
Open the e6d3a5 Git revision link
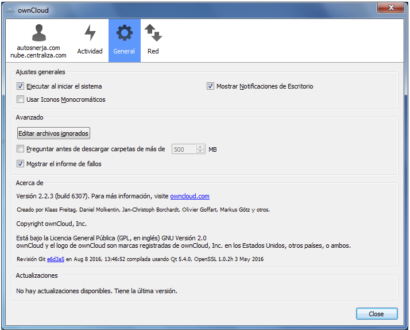tap(56, 259)
